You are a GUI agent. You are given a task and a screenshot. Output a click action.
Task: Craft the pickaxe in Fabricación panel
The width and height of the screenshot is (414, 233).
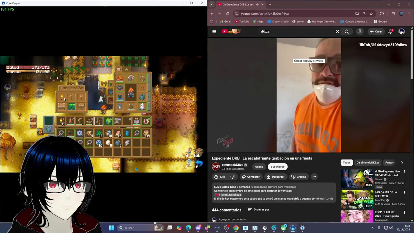point(71,97)
